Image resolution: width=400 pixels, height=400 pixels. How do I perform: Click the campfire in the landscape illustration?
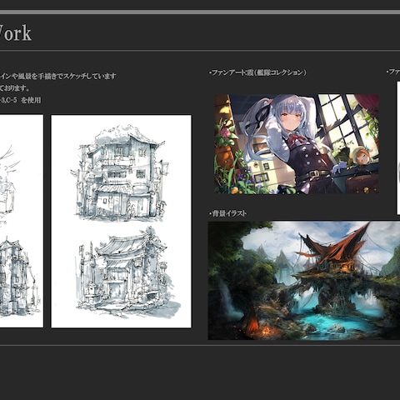pos(265,331)
